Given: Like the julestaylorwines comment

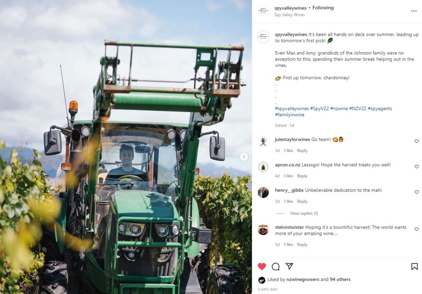Looking at the screenshot, I should (417, 142).
